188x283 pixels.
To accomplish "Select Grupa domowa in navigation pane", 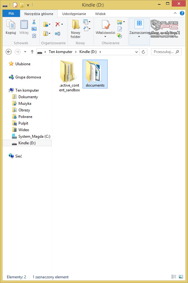I will tap(25, 77).
